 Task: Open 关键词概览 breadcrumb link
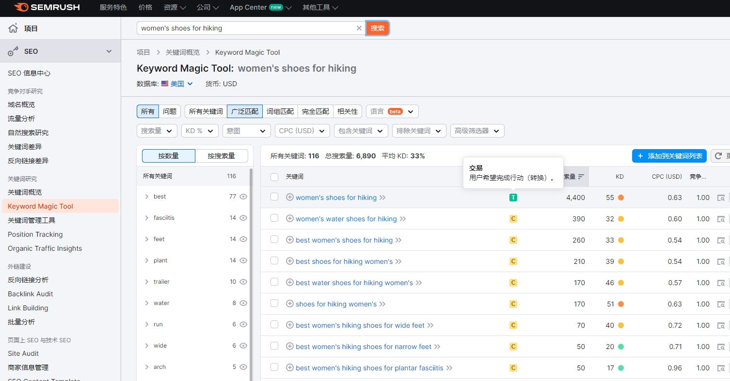coord(182,52)
